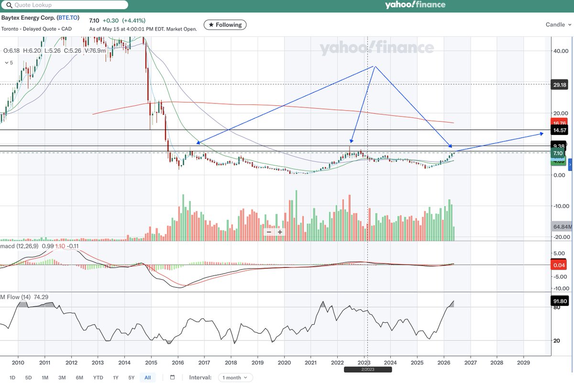Viewport: 574px width, 385px height.
Task: Click the 14.57 price line label
Action: (559, 130)
